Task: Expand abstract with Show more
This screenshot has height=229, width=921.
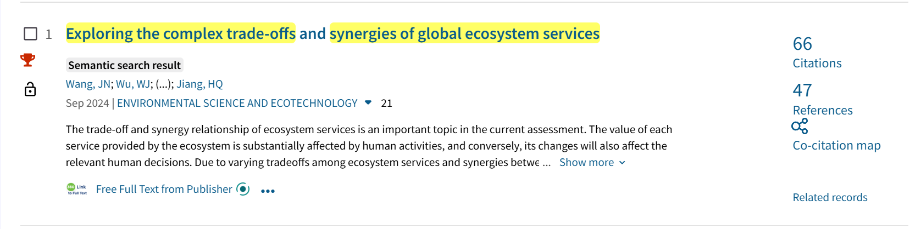Action: [592, 162]
